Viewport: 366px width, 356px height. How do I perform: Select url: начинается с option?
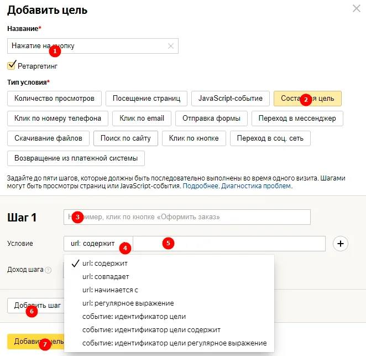(x=110, y=290)
